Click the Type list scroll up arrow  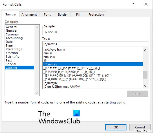click(x=145, y=50)
